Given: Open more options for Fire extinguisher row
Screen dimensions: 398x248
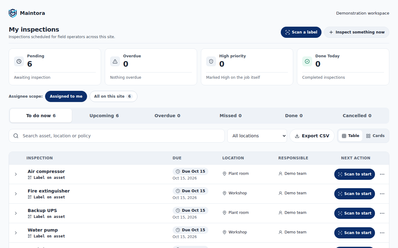Looking at the screenshot, I should pyautogui.click(x=382, y=194).
